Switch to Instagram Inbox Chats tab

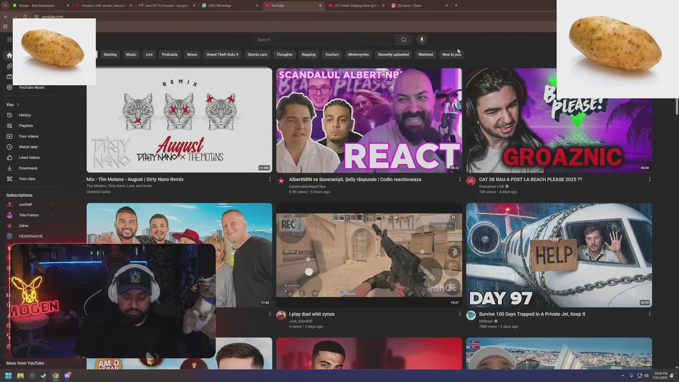[x=419, y=5]
